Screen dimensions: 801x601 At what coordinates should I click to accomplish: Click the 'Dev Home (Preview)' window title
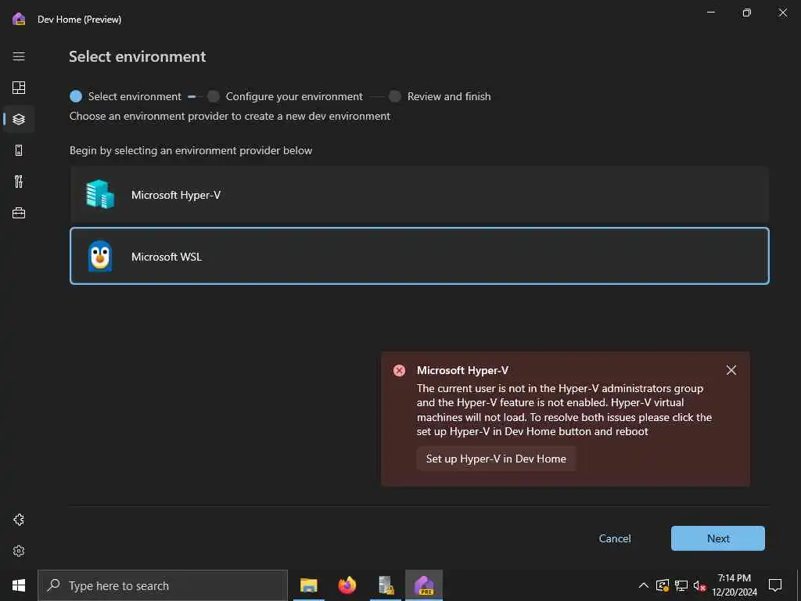(79, 20)
